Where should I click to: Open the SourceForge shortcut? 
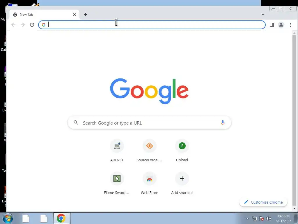[x=149, y=150]
